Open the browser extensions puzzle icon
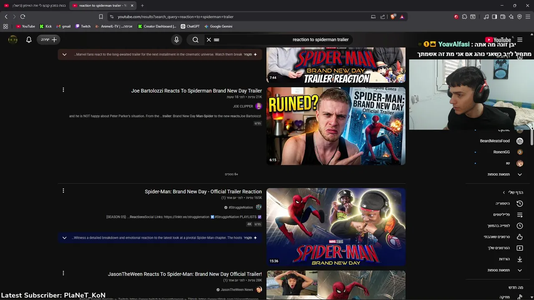The height and width of the screenshot is (300, 534). tap(464, 17)
